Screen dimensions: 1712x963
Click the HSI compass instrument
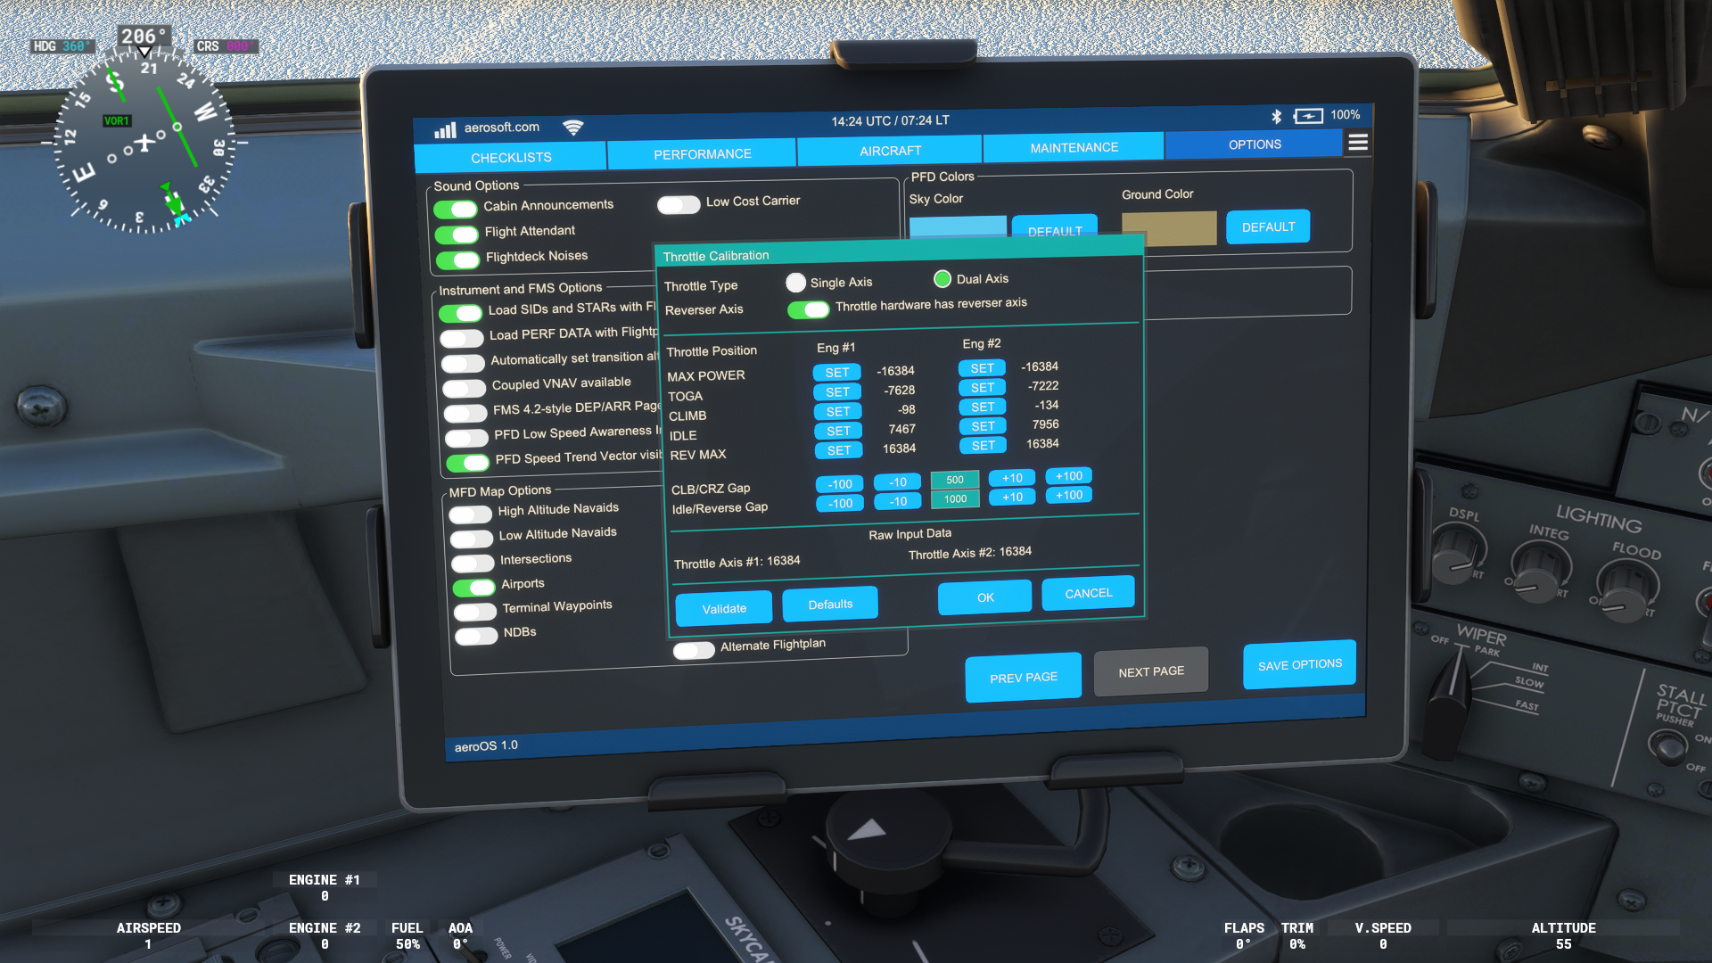pos(143,143)
